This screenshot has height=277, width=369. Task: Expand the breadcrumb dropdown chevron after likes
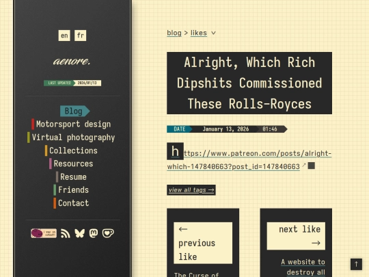pos(213,33)
